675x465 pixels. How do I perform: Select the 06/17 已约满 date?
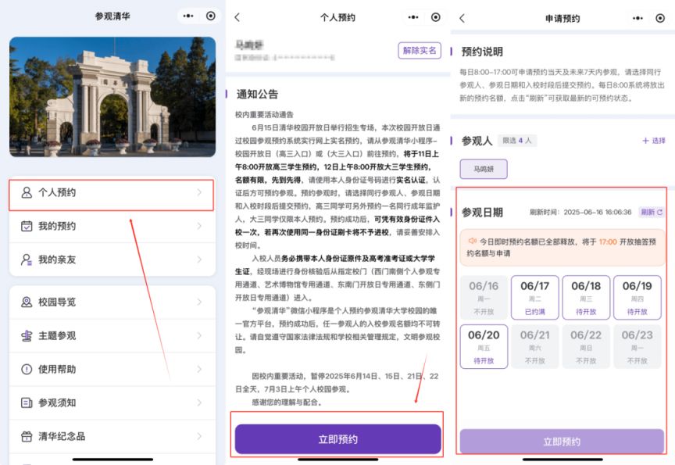(x=534, y=298)
